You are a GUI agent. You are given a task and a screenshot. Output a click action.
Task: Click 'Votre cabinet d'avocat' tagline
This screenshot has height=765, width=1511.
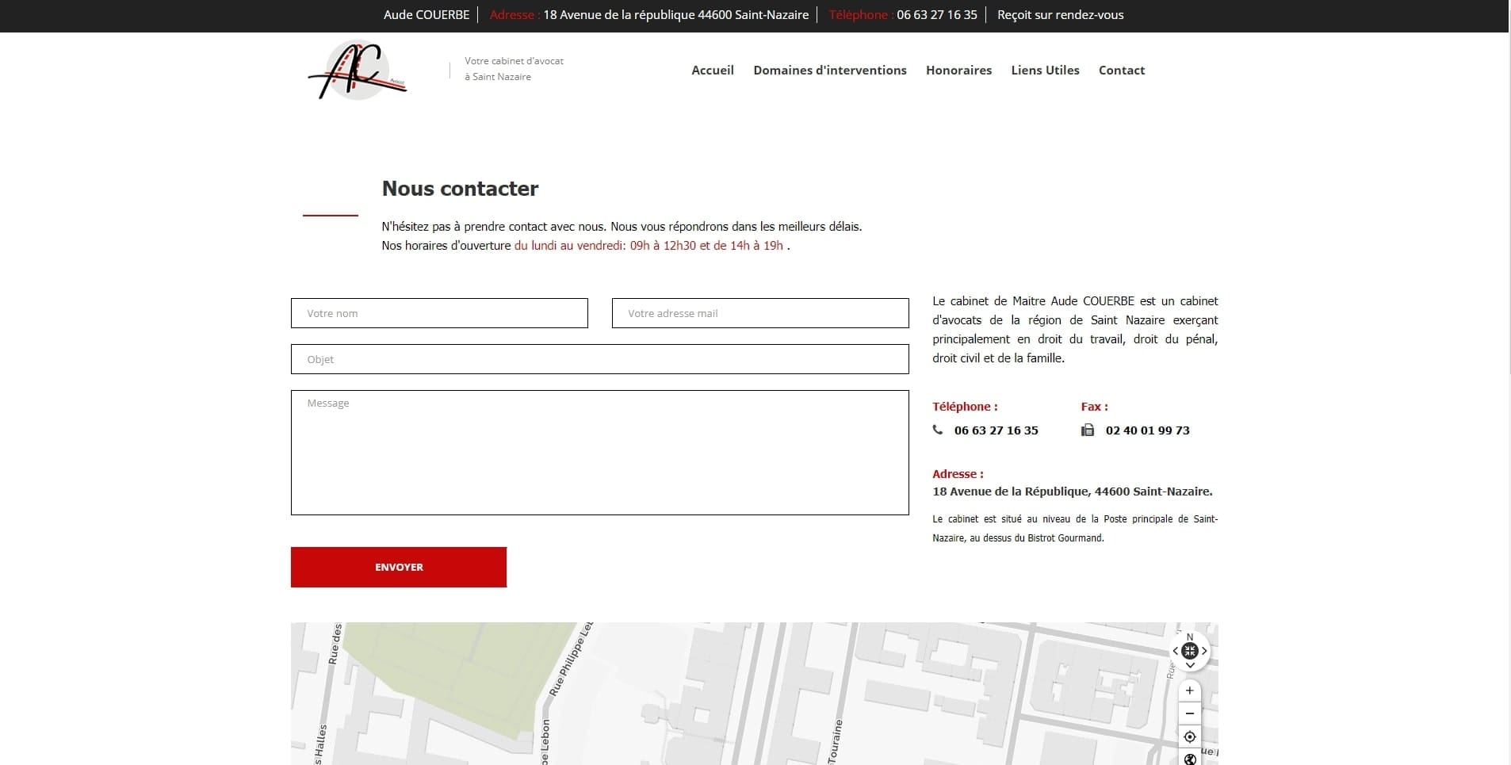coord(514,61)
